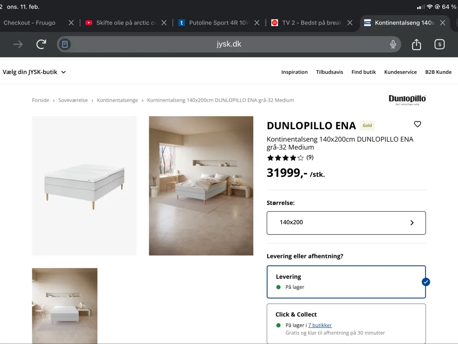Open the 7 butikker stock link
This screenshot has width=458, height=344.
click(x=320, y=325)
